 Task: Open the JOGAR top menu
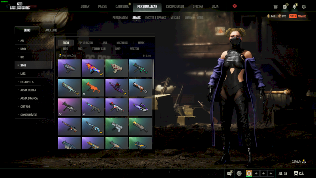point(85,6)
